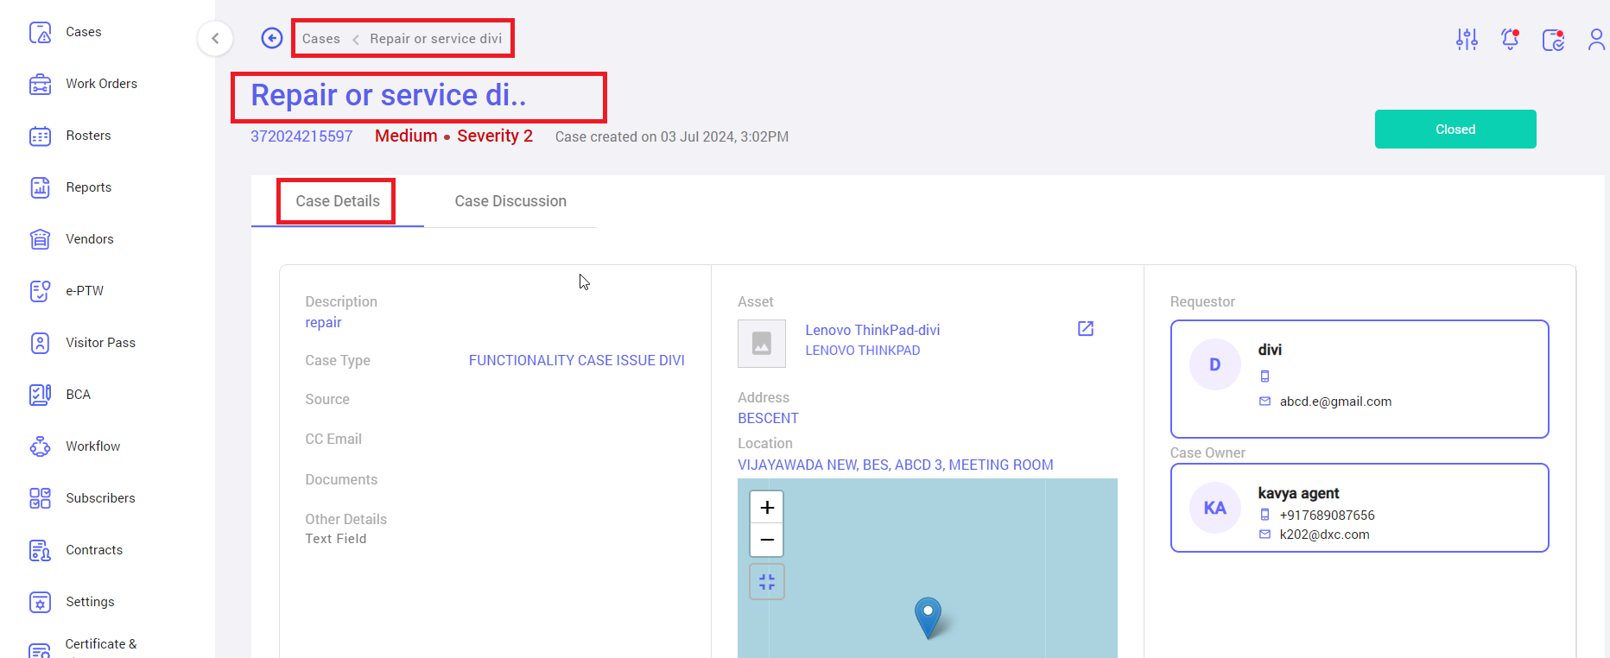Click requestor divi avatar D
Image resolution: width=1610 pixels, height=658 pixels.
(x=1215, y=364)
